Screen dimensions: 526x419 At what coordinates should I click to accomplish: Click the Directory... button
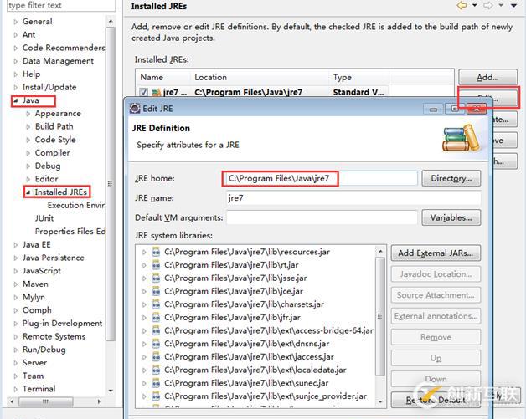coord(451,178)
